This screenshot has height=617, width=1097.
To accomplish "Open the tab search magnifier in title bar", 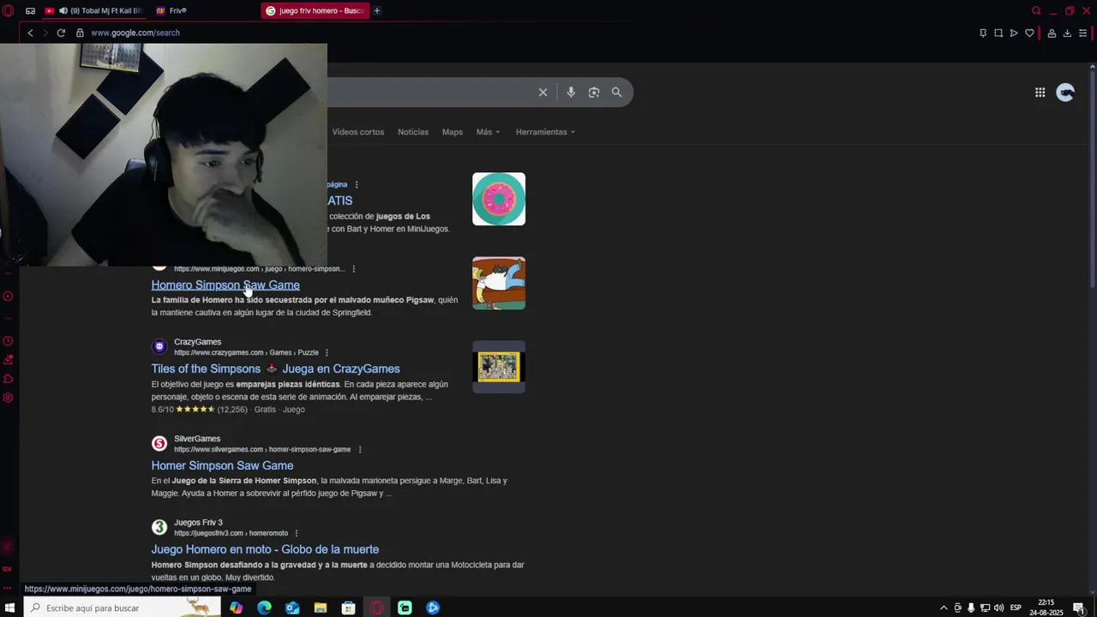I will click(1036, 10).
